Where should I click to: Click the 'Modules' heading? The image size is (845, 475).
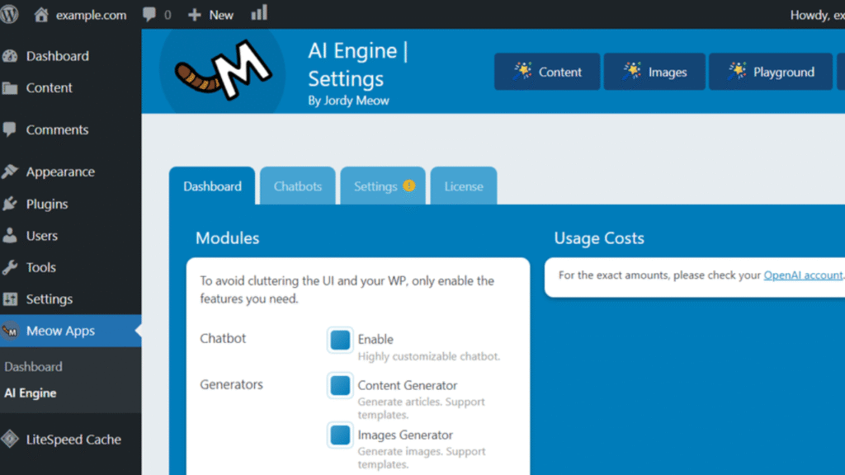228,238
